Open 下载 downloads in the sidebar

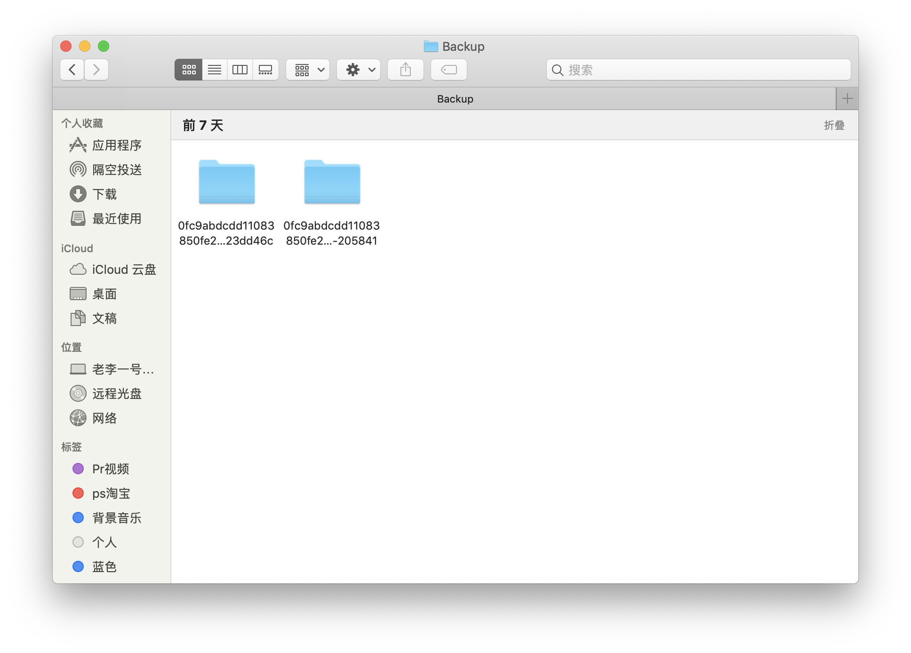click(112, 194)
